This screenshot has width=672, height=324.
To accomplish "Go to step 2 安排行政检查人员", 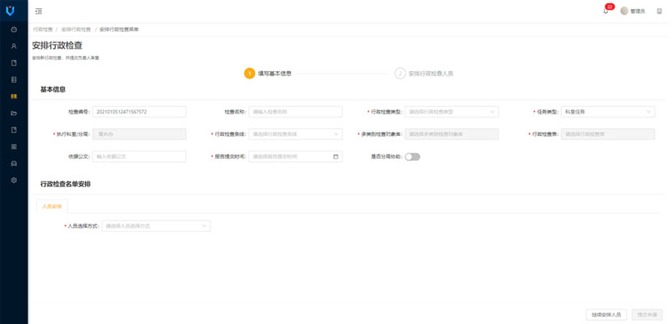I will [424, 73].
